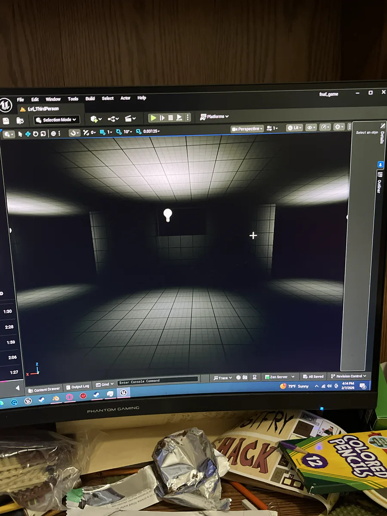Open the Selection Mode dropdown
The height and width of the screenshot is (516, 387).
tap(57, 120)
